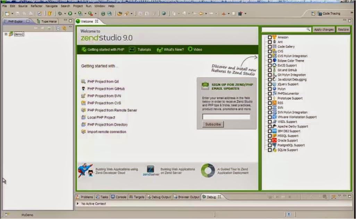
Task: Click the Debug gear toolbar icon
Action: [x=60, y=14]
